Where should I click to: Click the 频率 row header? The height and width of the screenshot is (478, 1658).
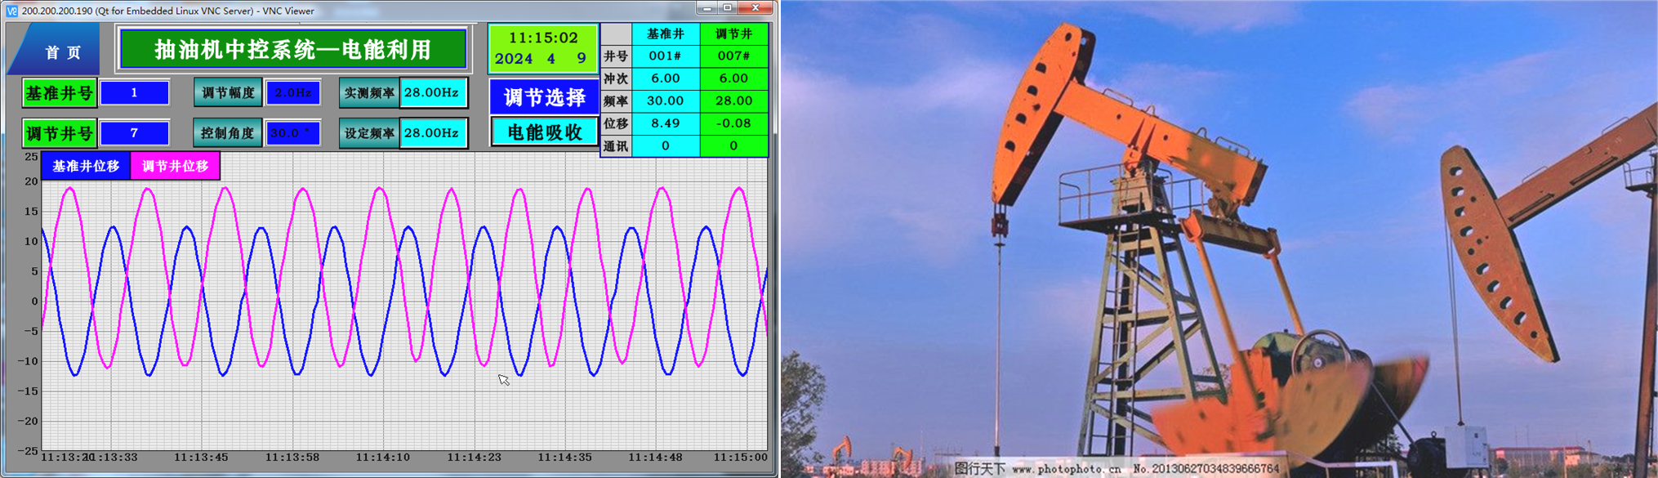(616, 101)
